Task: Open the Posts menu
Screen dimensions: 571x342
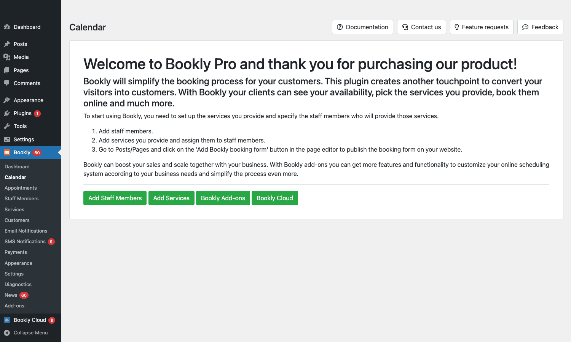Action: coord(30,44)
